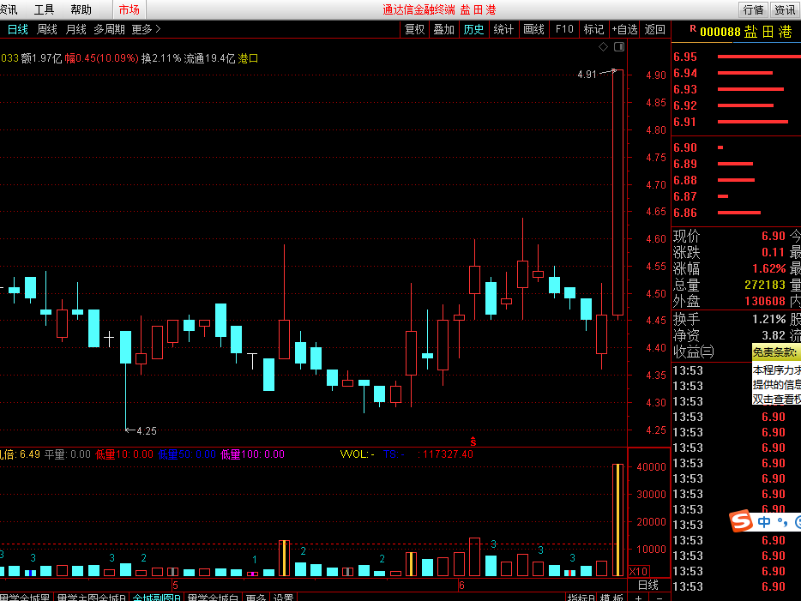
Task: Click the 返回 back button
Action: point(655,30)
